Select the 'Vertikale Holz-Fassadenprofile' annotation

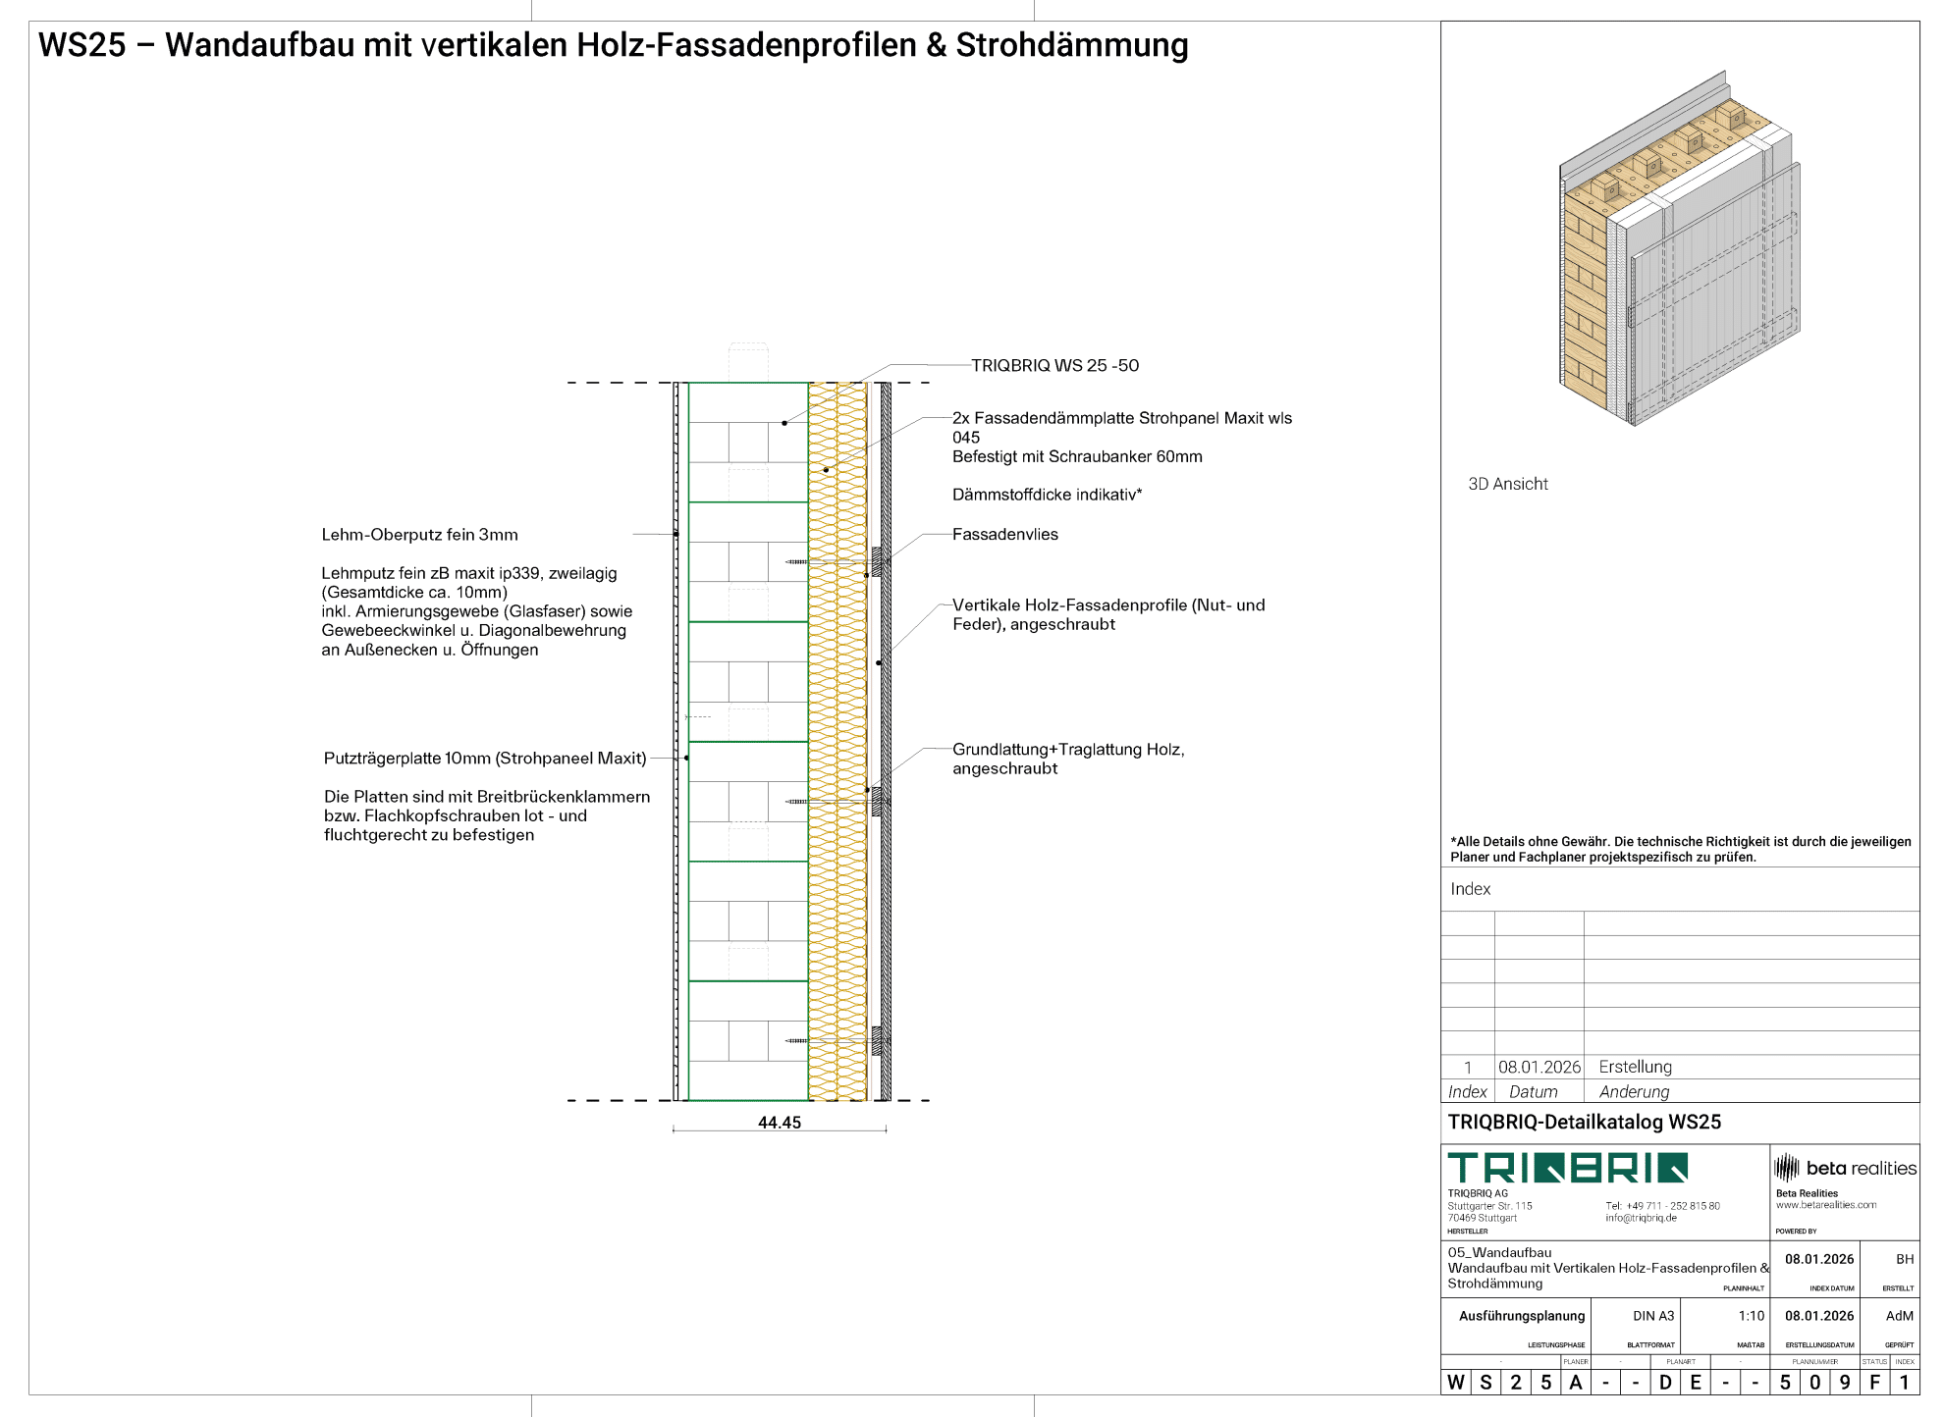(x=1108, y=614)
